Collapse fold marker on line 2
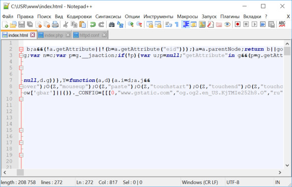 pos(21,49)
